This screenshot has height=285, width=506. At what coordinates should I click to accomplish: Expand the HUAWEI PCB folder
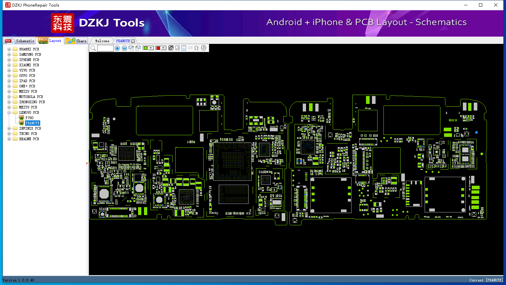[9, 49]
